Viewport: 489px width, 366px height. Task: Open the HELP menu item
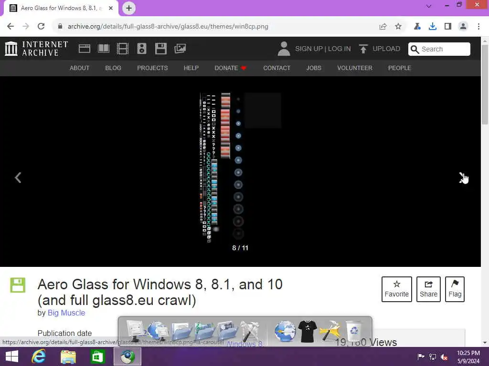coord(191,68)
